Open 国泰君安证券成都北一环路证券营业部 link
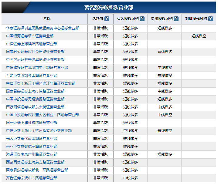The width and height of the screenshot is (218, 185). [37, 170]
